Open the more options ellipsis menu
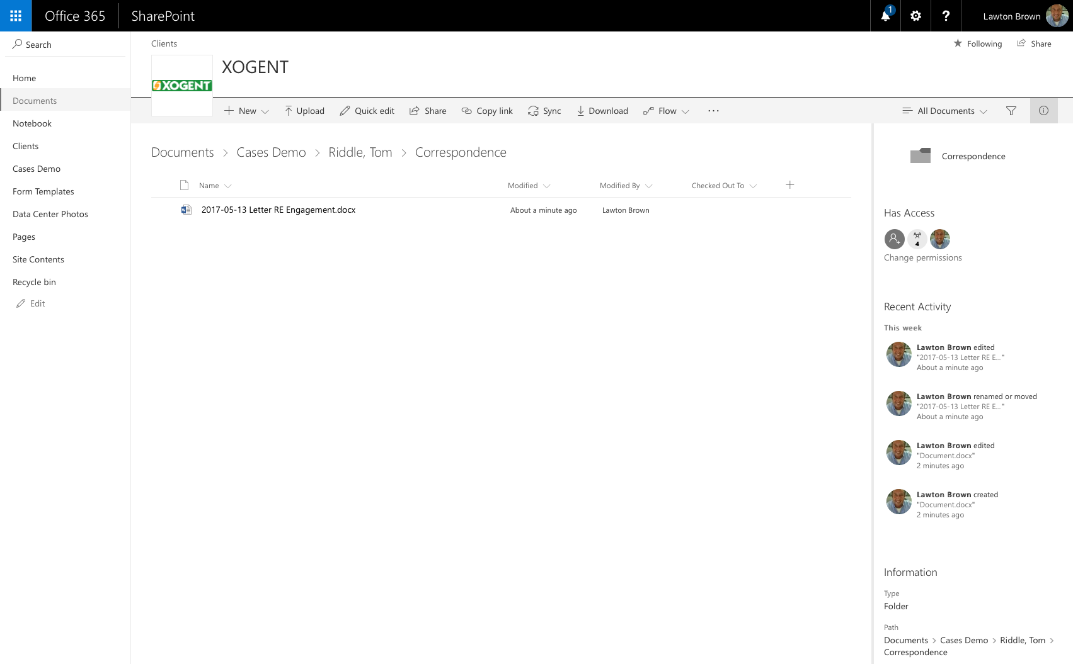1073x664 pixels. coord(713,111)
